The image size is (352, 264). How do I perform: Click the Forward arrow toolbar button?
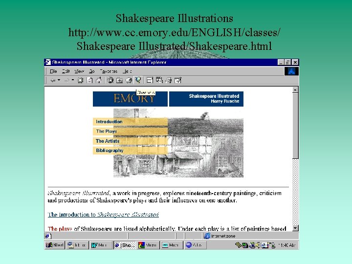pos(67,80)
